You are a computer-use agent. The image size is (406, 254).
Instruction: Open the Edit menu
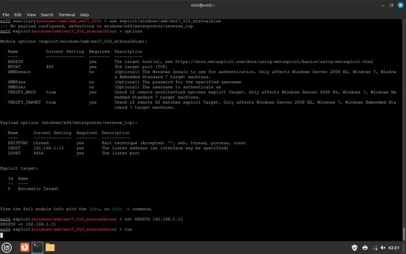tap(18, 15)
